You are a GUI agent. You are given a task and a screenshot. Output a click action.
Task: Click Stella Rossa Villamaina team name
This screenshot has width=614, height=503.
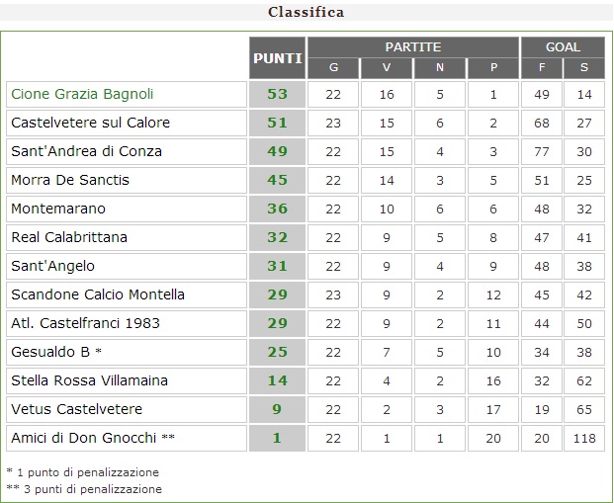pos(89,380)
